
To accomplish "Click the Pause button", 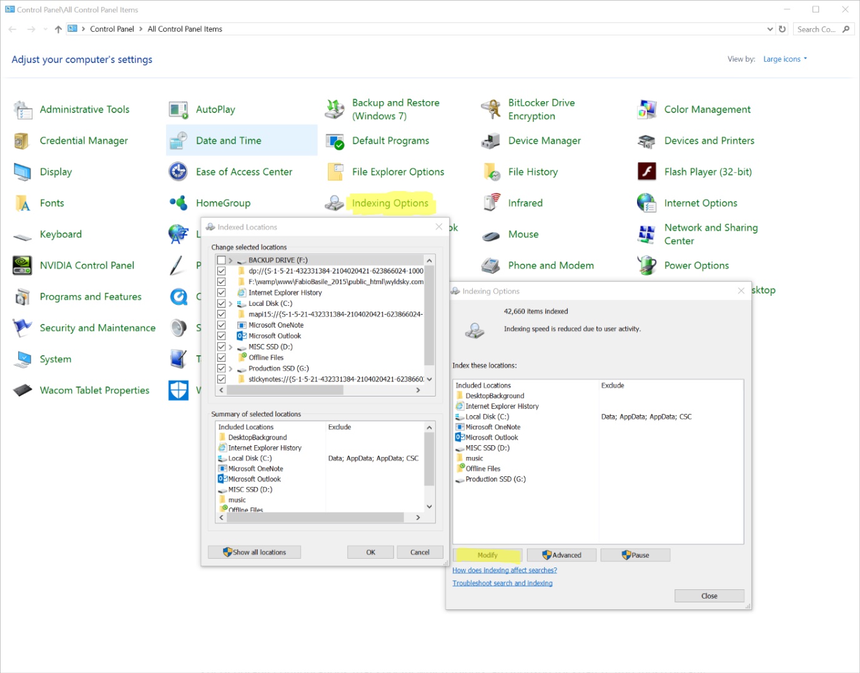I will pyautogui.click(x=635, y=555).
